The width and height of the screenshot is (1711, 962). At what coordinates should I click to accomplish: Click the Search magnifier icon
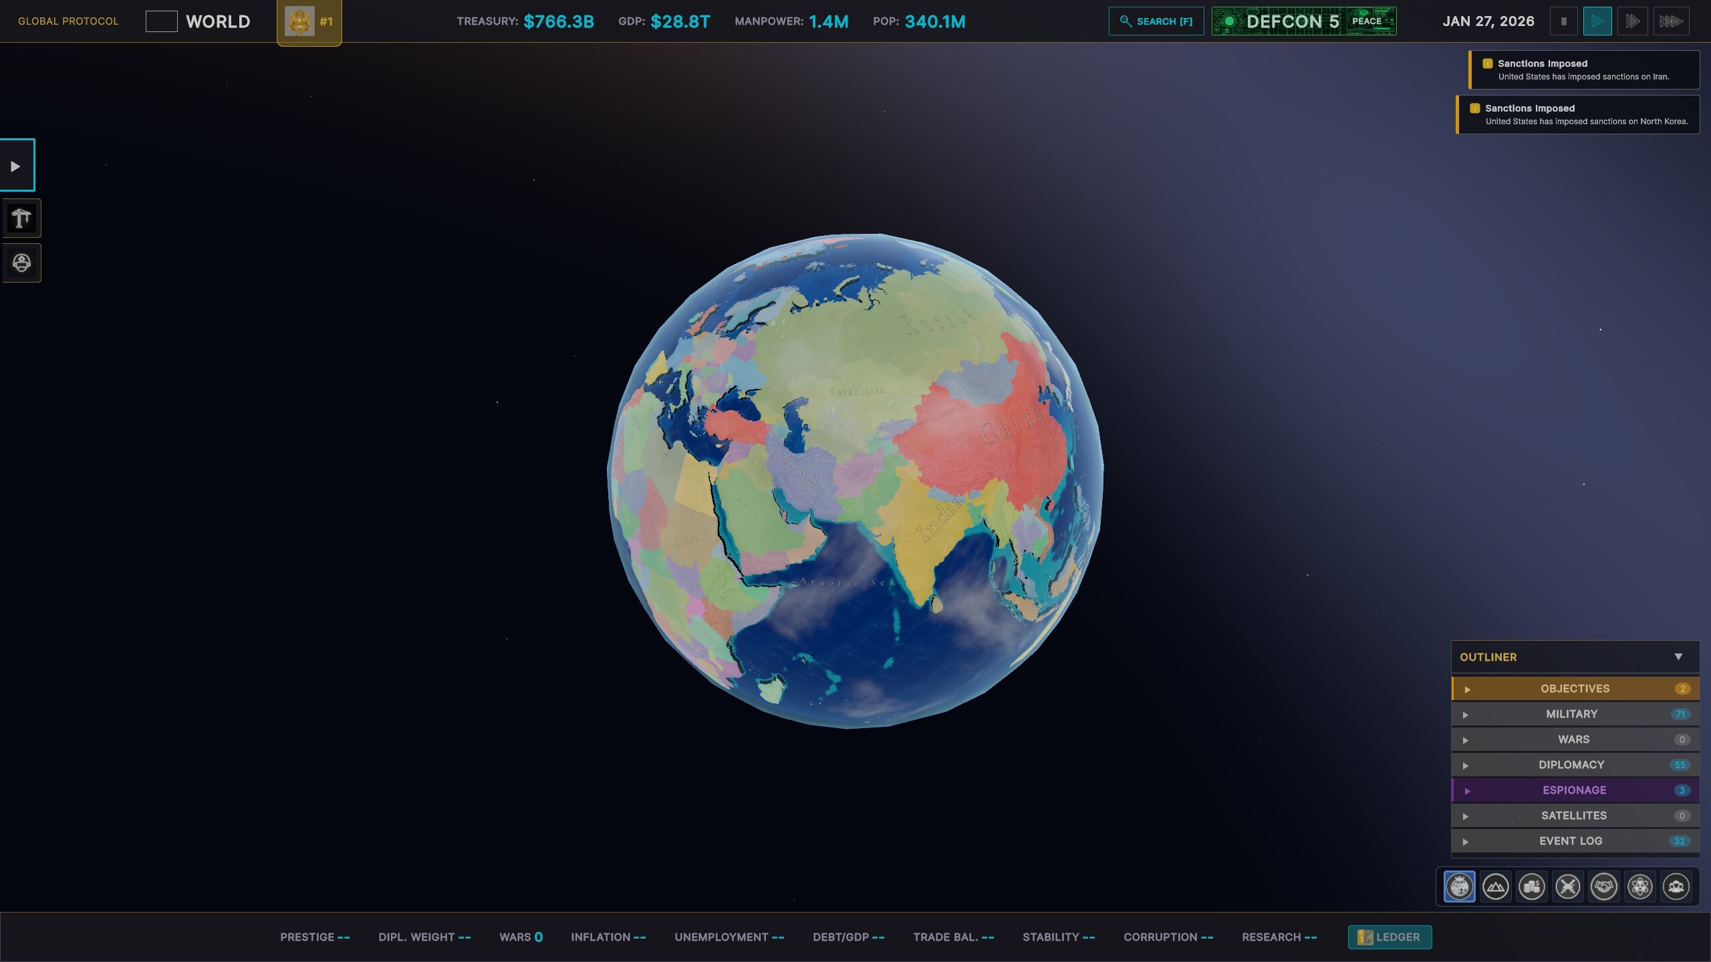pos(1126,21)
